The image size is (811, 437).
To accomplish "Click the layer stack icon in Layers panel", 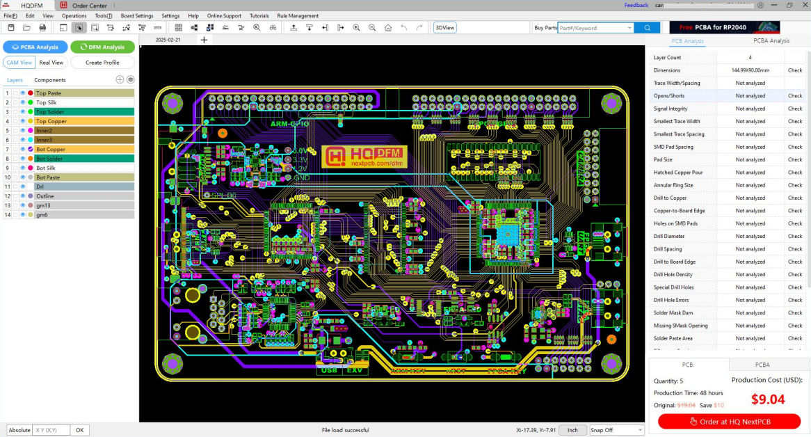I will (130, 80).
